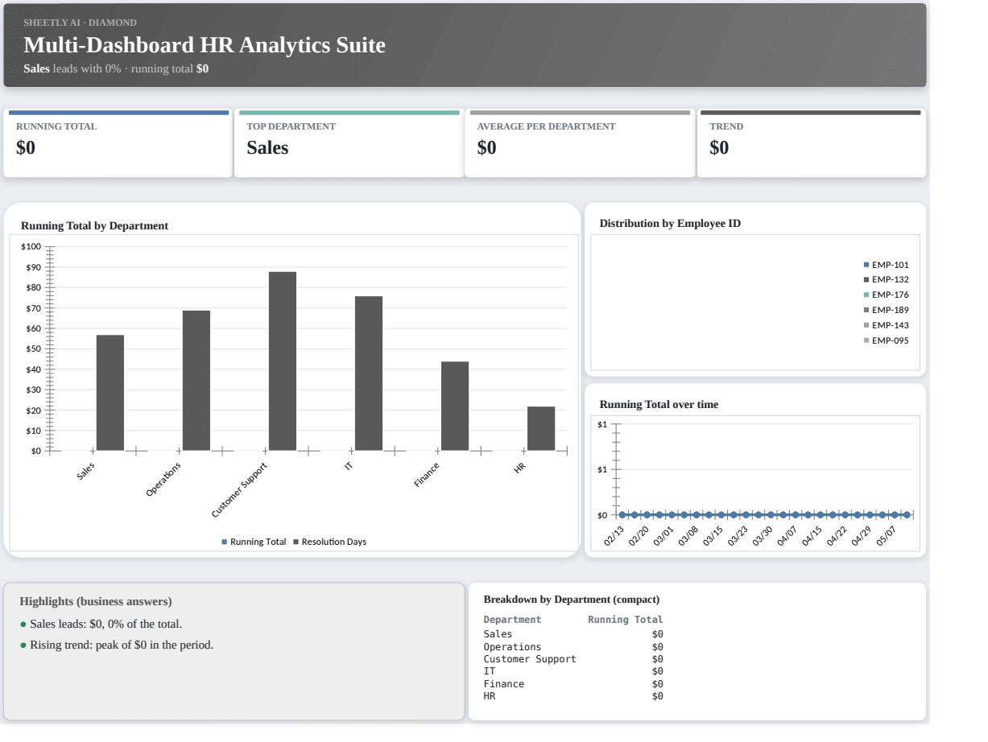This screenshot has height=742, width=988.
Task: Click the Running Total legend swatch under bar chart
Action: click(225, 542)
